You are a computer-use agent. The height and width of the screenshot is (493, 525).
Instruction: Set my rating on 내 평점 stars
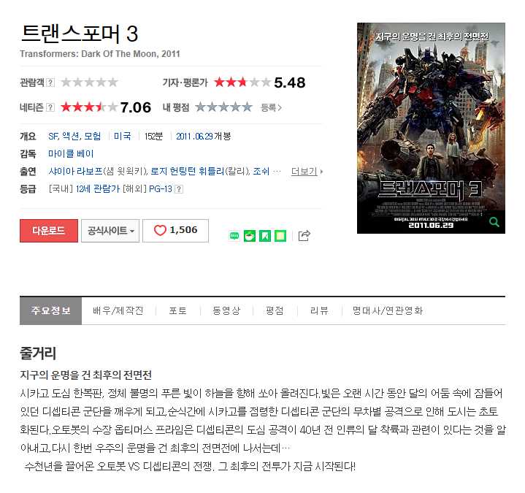click(223, 107)
